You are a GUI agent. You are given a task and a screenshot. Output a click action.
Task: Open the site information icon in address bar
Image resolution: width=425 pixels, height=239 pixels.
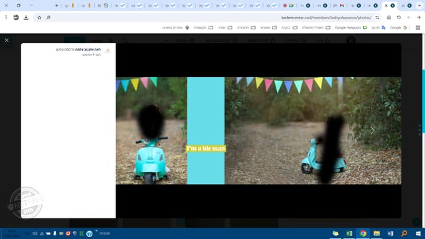[x=377, y=18]
